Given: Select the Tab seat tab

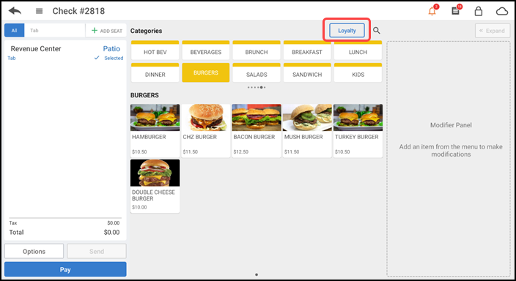Looking at the screenshot, I should pyautogui.click(x=54, y=30).
